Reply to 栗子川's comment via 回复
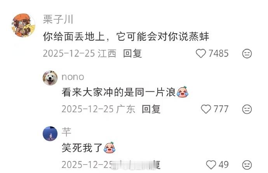 [132, 53]
